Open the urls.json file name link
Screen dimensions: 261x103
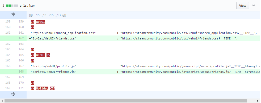(27, 6)
